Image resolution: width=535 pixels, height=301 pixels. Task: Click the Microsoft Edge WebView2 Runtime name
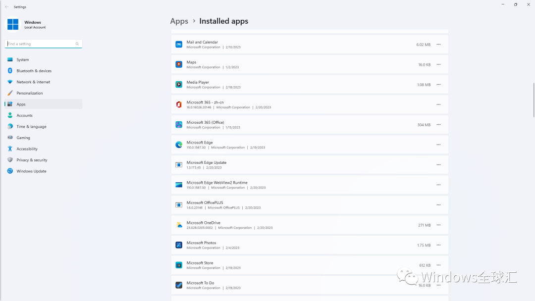tap(217, 183)
